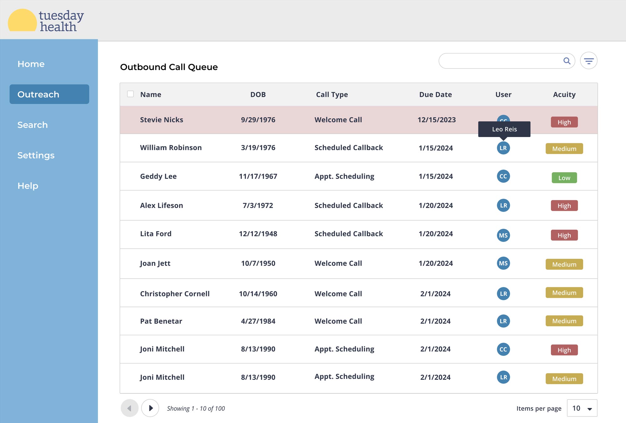Click the Search navigation icon

[x=33, y=124]
